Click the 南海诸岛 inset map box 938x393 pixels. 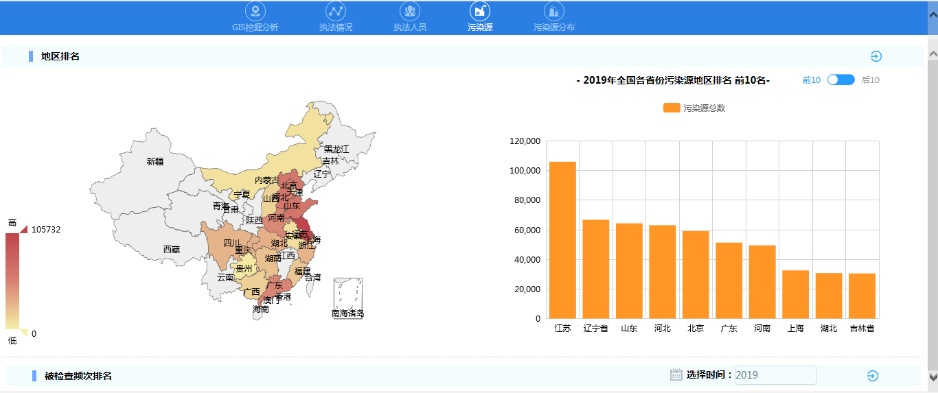click(x=347, y=296)
